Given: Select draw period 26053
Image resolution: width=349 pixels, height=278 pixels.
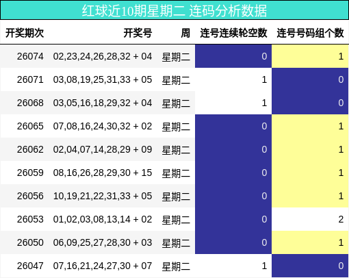Looking at the screenshot, I should pos(30,219).
